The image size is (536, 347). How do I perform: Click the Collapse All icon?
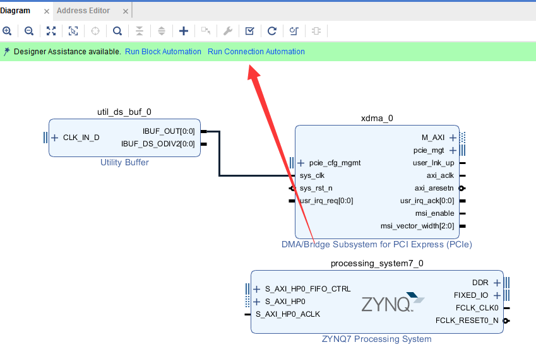click(x=140, y=31)
